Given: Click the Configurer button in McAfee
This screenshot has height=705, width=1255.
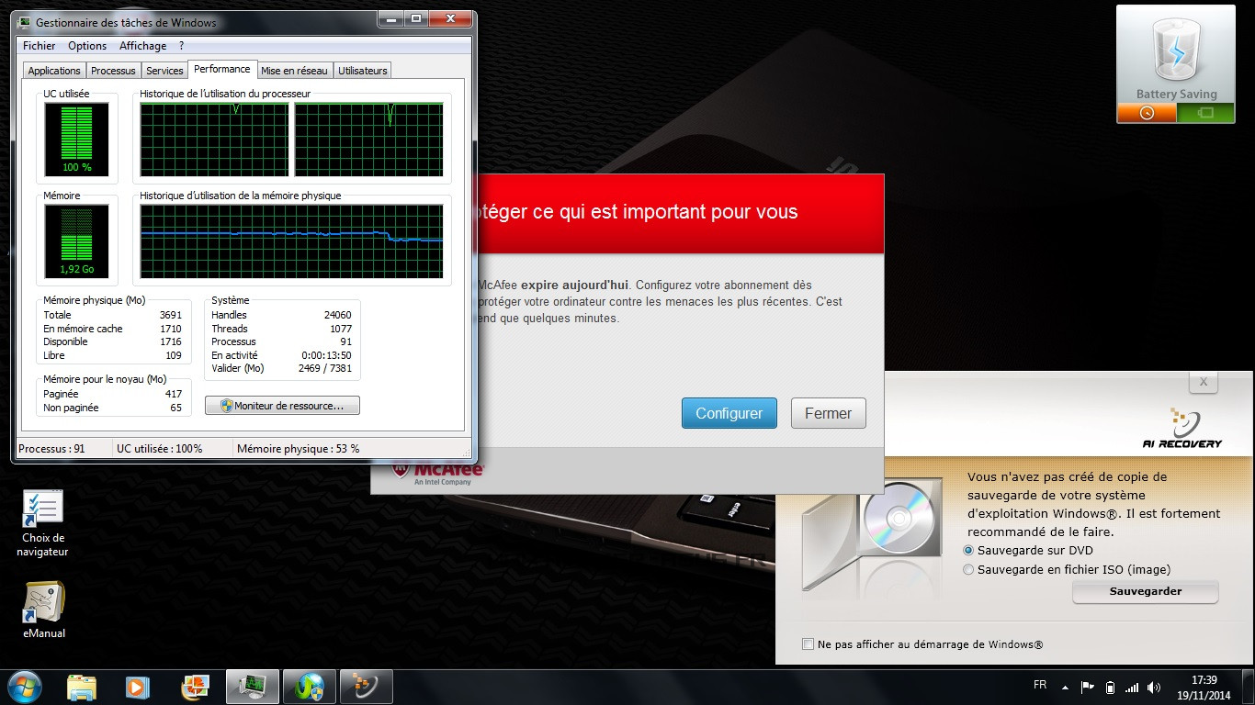Looking at the screenshot, I should coord(729,413).
